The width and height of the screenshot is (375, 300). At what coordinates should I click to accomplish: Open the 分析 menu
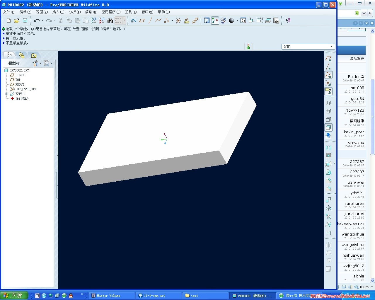click(x=74, y=12)
